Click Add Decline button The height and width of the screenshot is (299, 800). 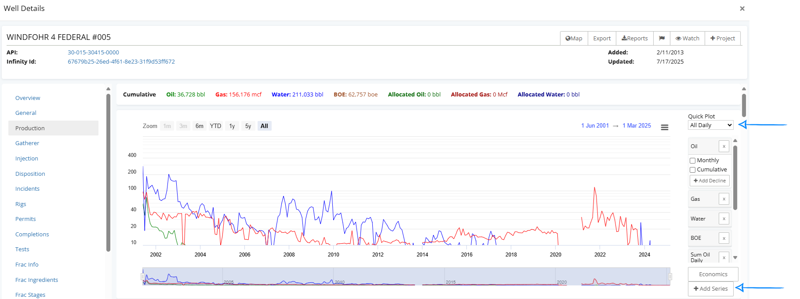[x=709, y=181]
